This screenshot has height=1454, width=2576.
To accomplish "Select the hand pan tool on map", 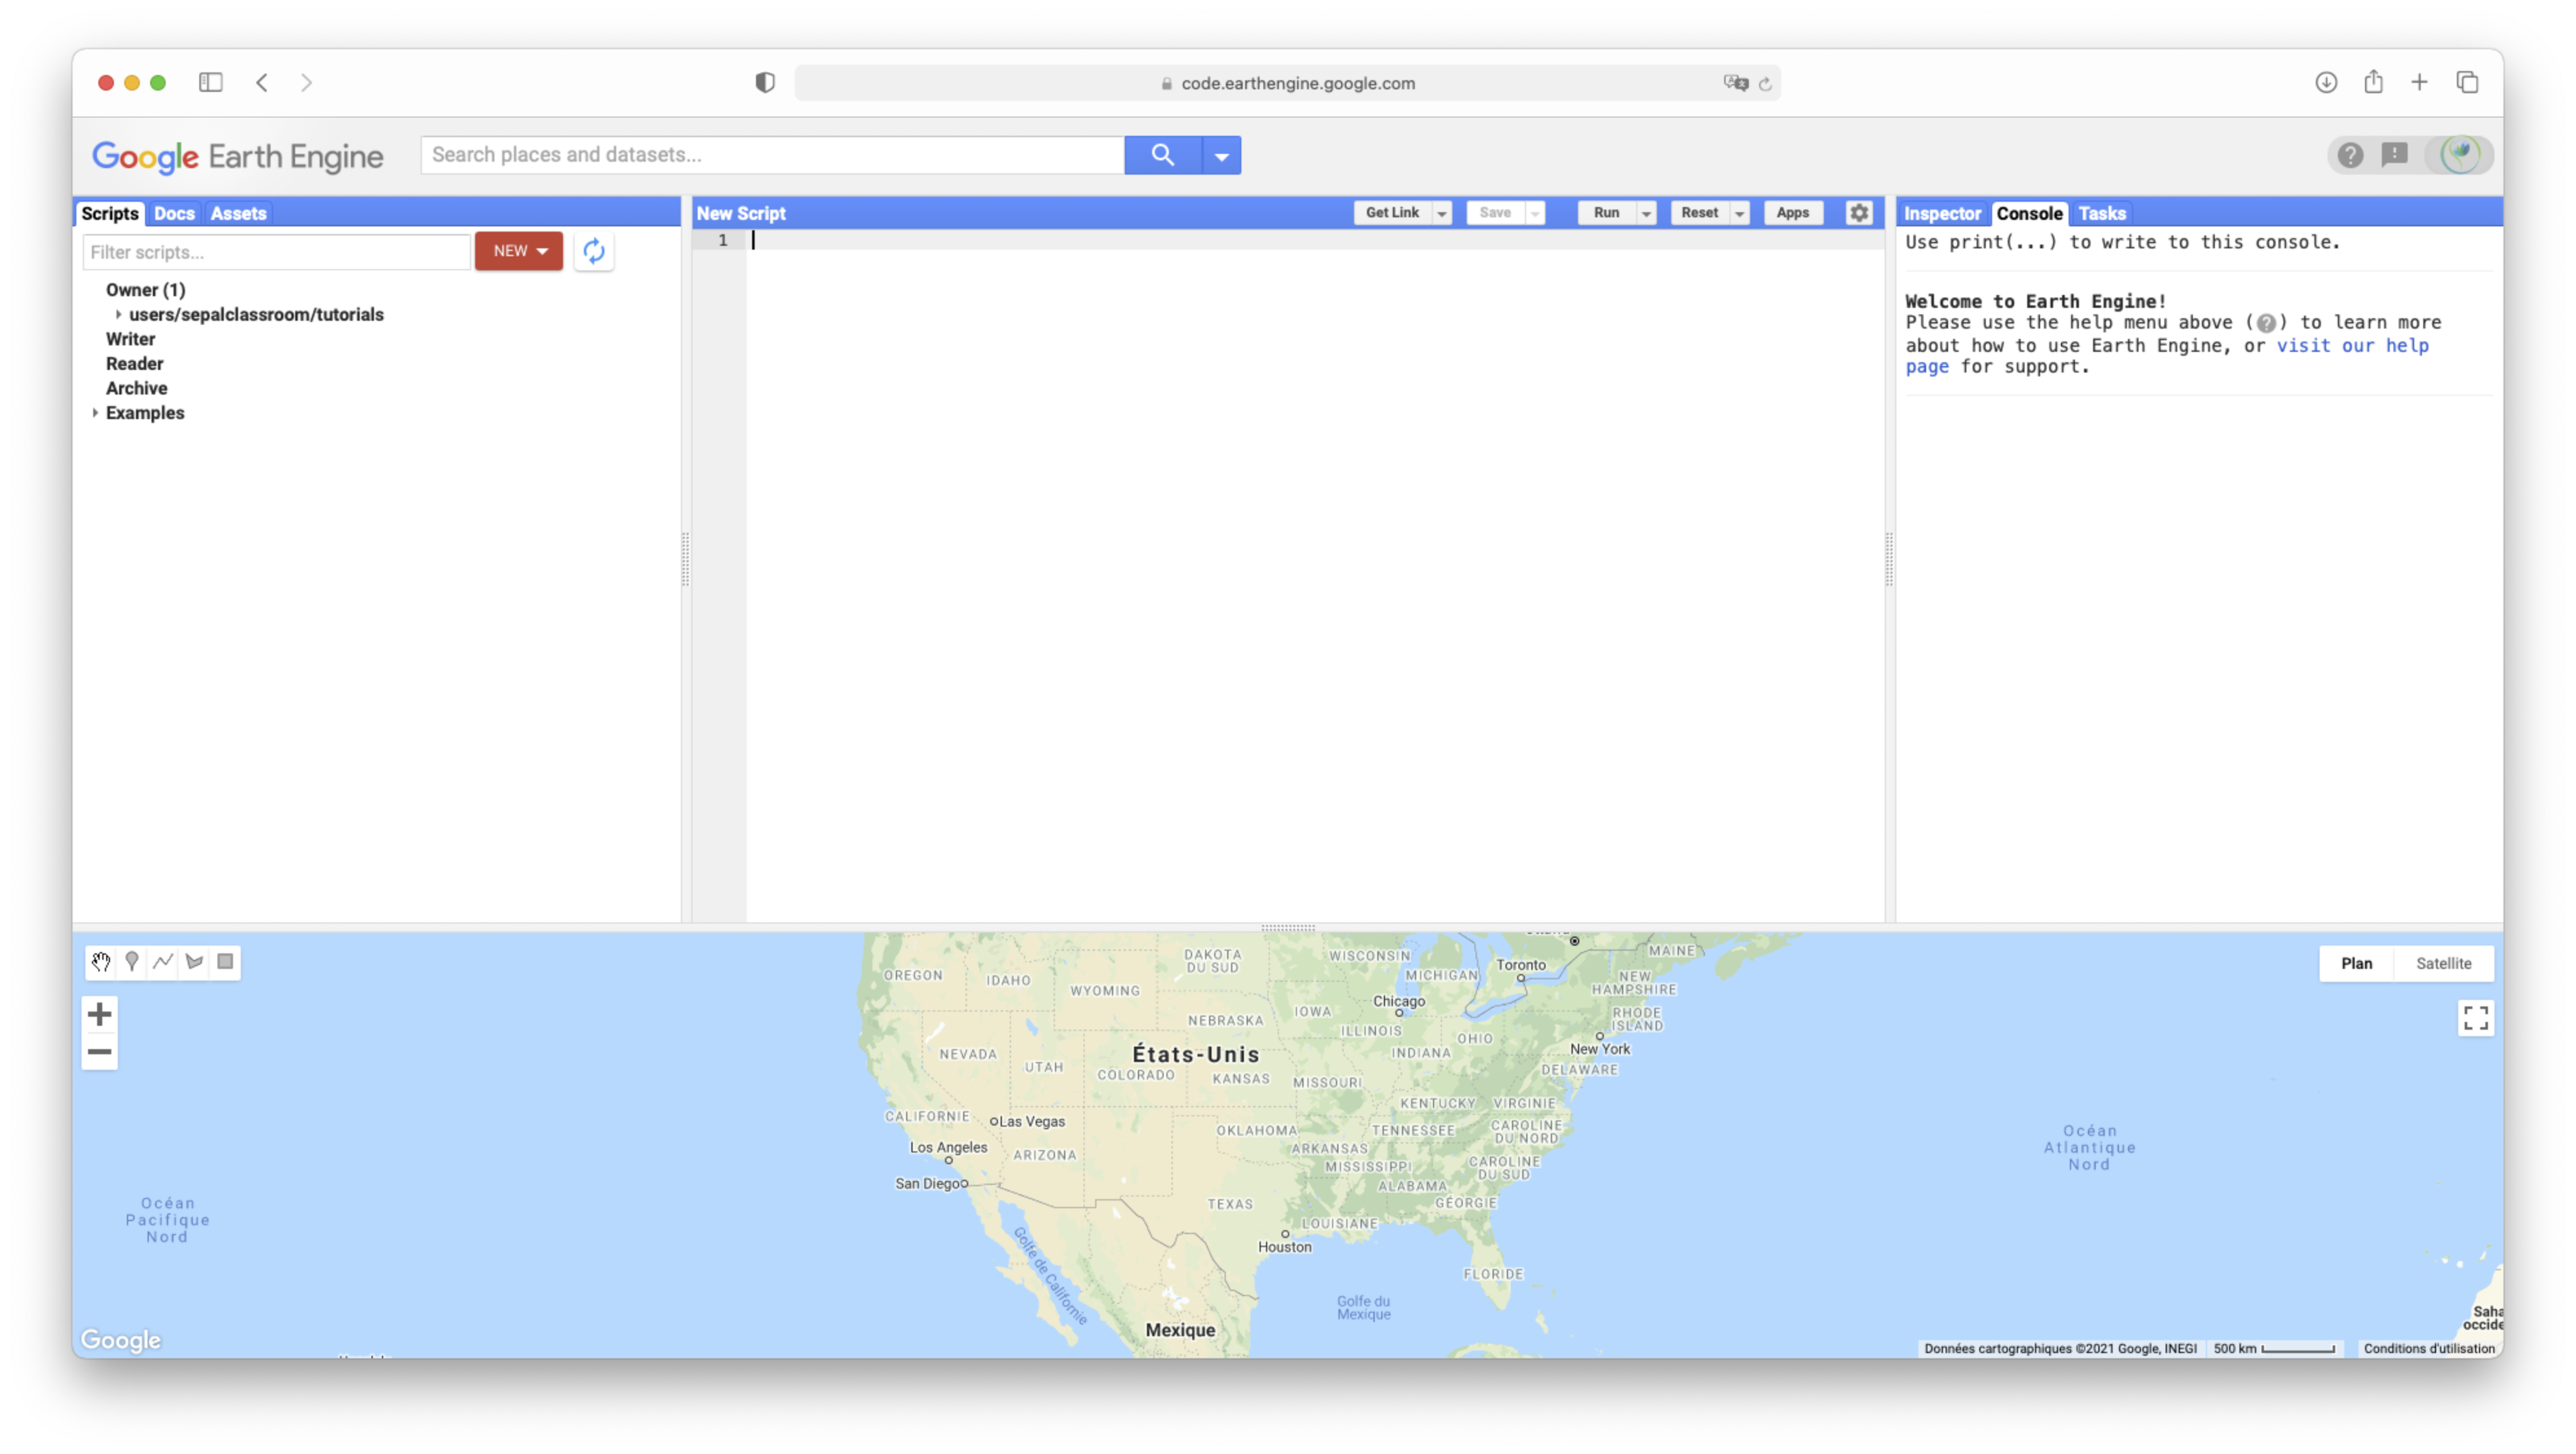I will click(x=101, y=961).
